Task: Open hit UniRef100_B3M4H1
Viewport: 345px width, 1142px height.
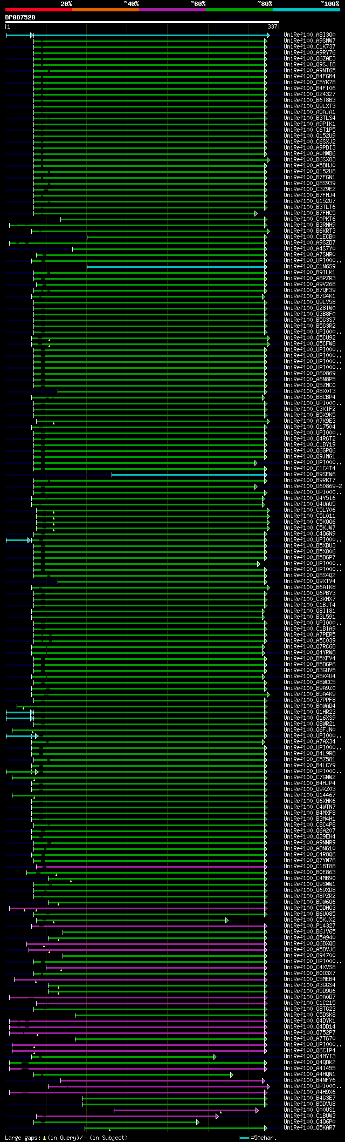Action: point(309,819)
